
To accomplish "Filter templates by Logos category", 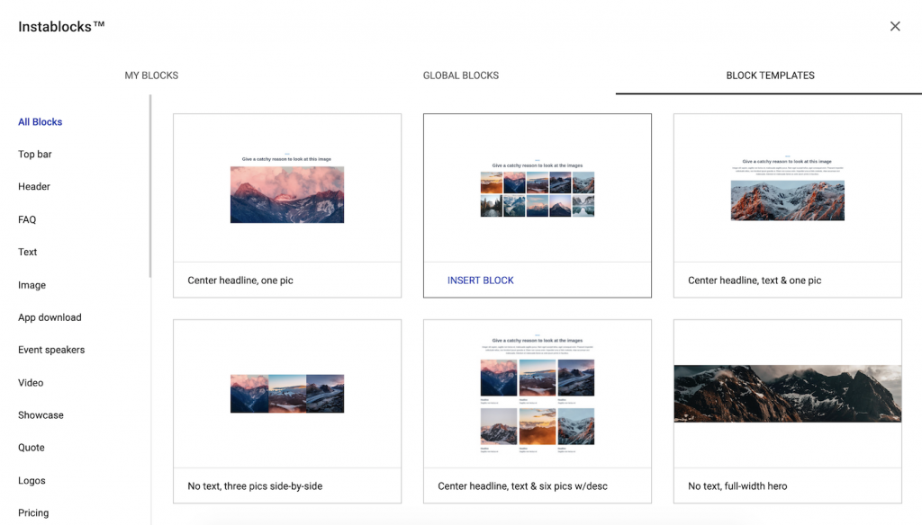I will click(32, 480).
